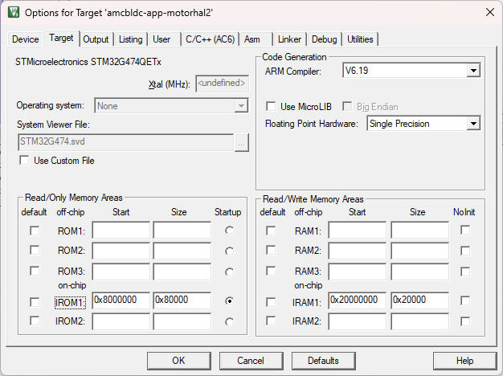
Task: Enable the default checkbox for IRAM1
Action: tap(271, 302)
